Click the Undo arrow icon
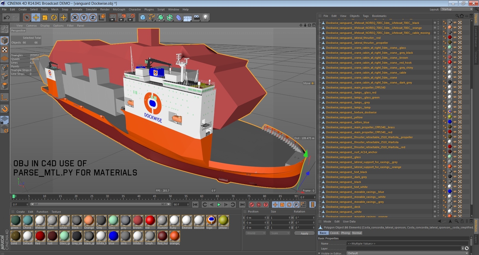Image resolution: width=479 pixels, height=255 pixels. [x=7, y=17]
